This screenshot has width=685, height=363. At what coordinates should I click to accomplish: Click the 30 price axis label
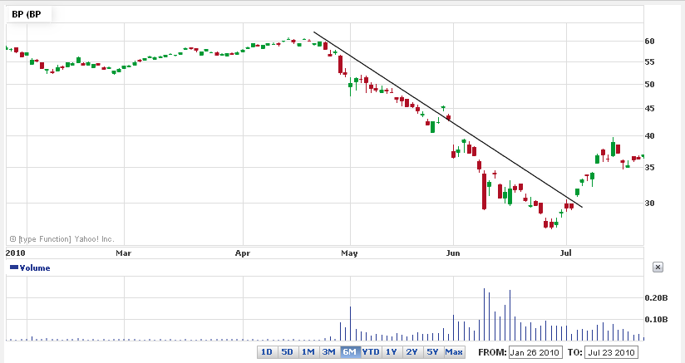click(x=649, y=203)
